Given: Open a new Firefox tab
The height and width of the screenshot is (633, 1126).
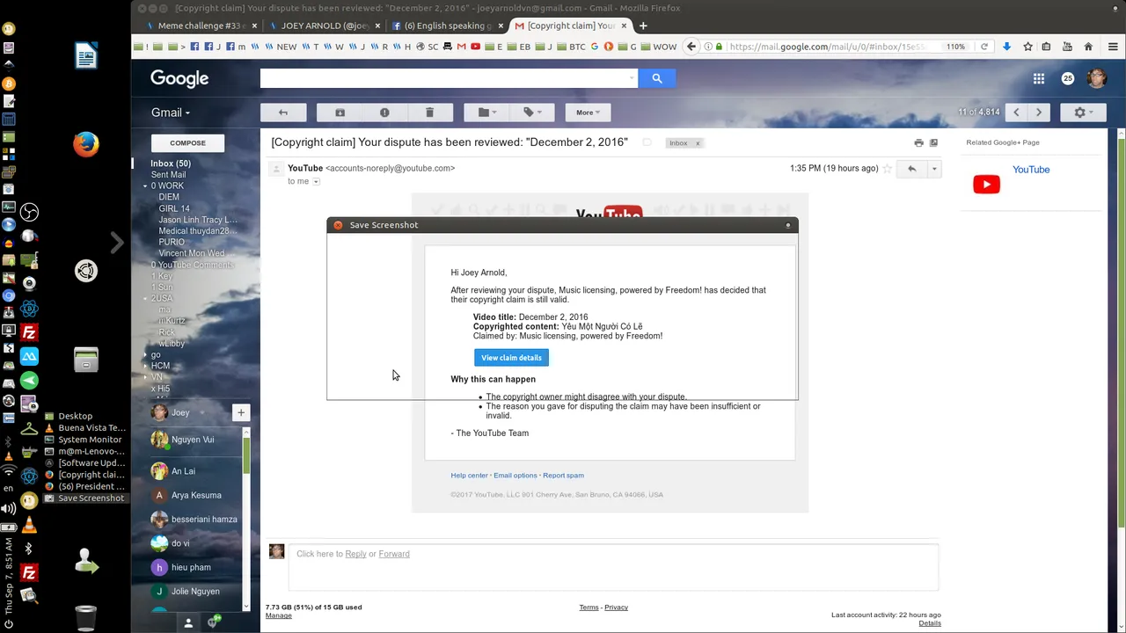Looking at the screenshot, I should (643, 25).
